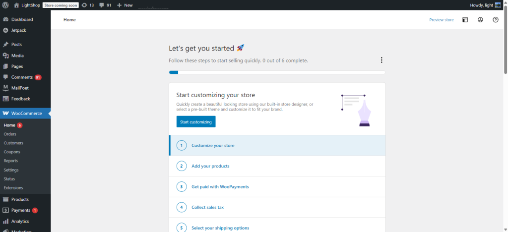Open WooCommerce Settings submenu
Viewport: 508px width, 232px height.
[11, 170]
